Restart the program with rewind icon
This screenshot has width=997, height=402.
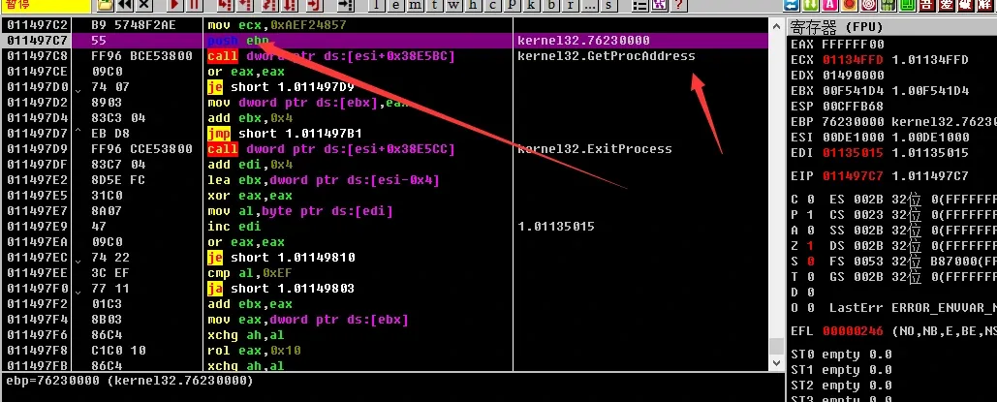(x=125, y=5)
